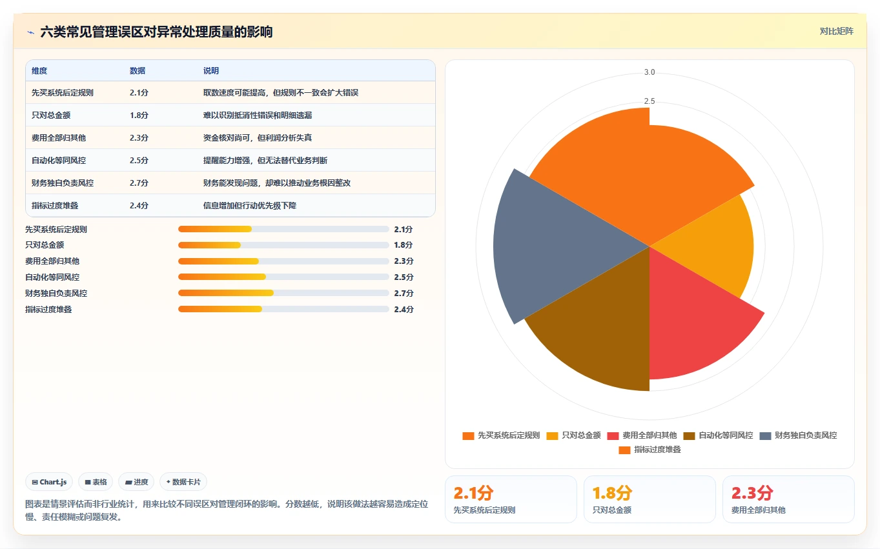The width and height of the screenshot is (880, 549).
Task: Click the 维度 column header
Action: coord(39,71)
